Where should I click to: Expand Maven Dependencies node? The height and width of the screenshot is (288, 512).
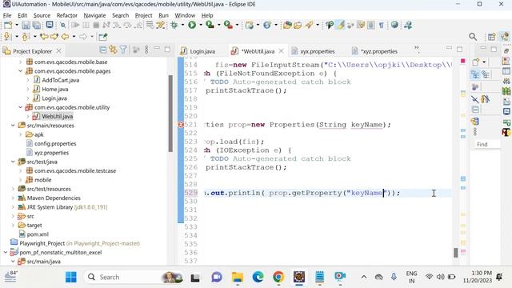pos(13,198)
